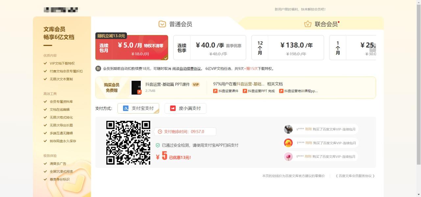Click checkmark beside 会员专属资料库
Screen dimensions: 421x197
click(x=45, y=102)
